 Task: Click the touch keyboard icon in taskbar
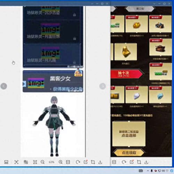tap(141, 171)
